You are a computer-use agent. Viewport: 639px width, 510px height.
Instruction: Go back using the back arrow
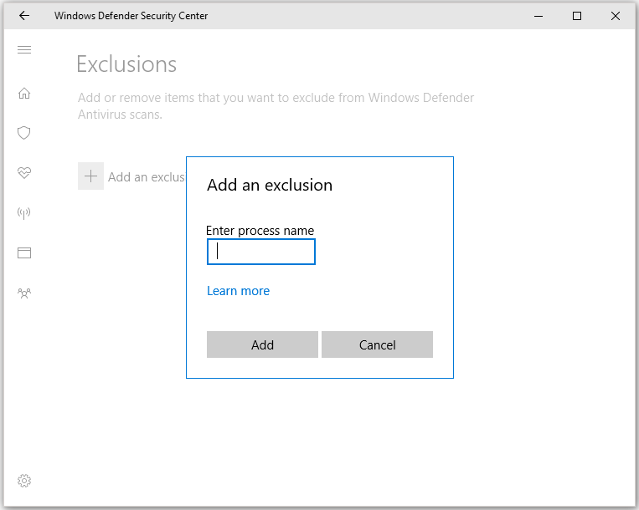tap(24, 16)
